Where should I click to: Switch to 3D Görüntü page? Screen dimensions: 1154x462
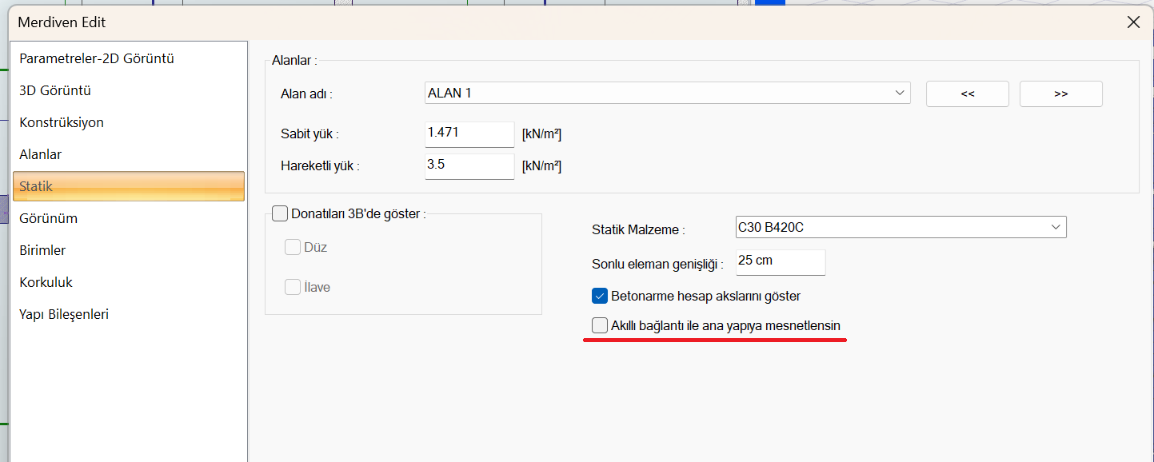tap(55, 90)
